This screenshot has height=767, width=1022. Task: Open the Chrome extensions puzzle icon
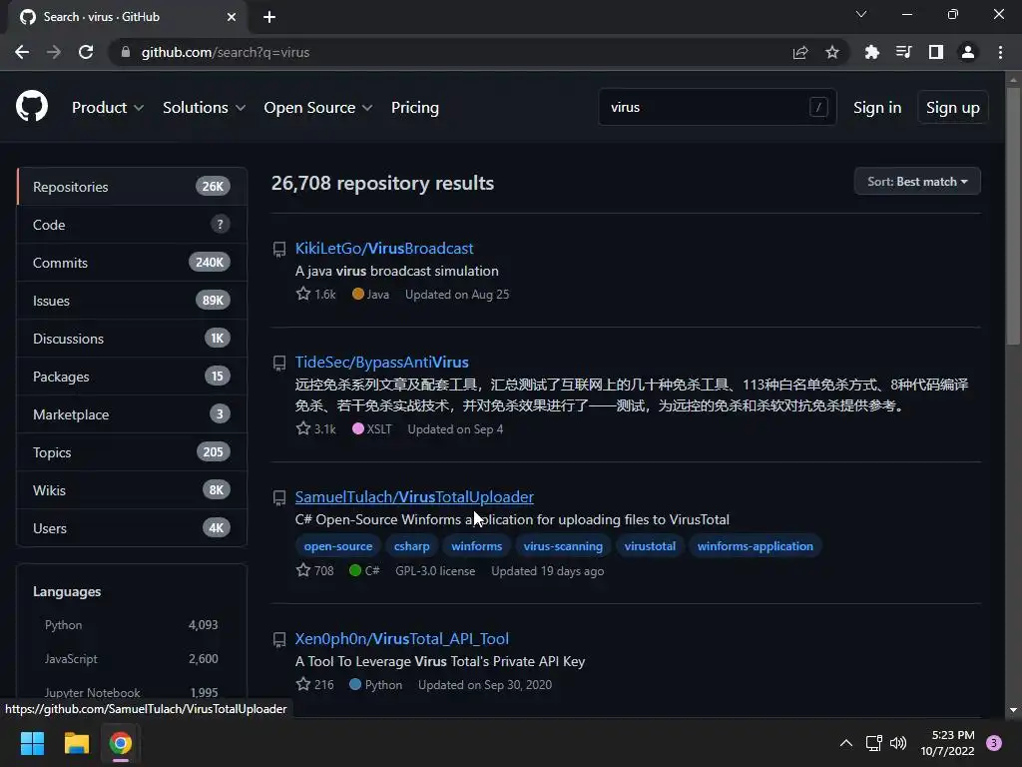(871, 52)
